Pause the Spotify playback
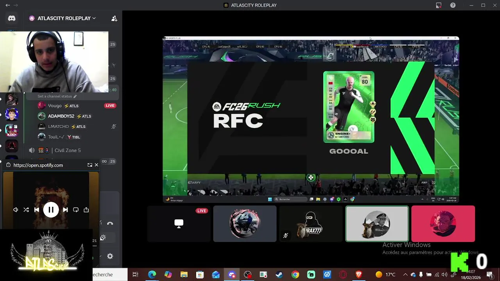 pos(51,210)
